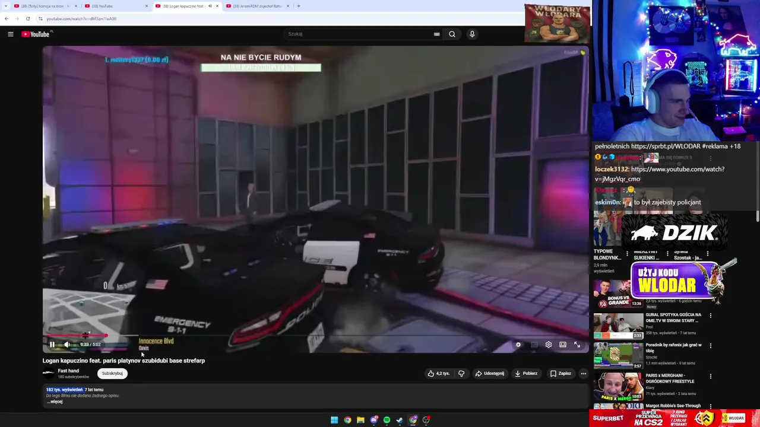Open options menu for TYPOWE BLONDYNK video

pyautogui.click(x=627, y=254)
